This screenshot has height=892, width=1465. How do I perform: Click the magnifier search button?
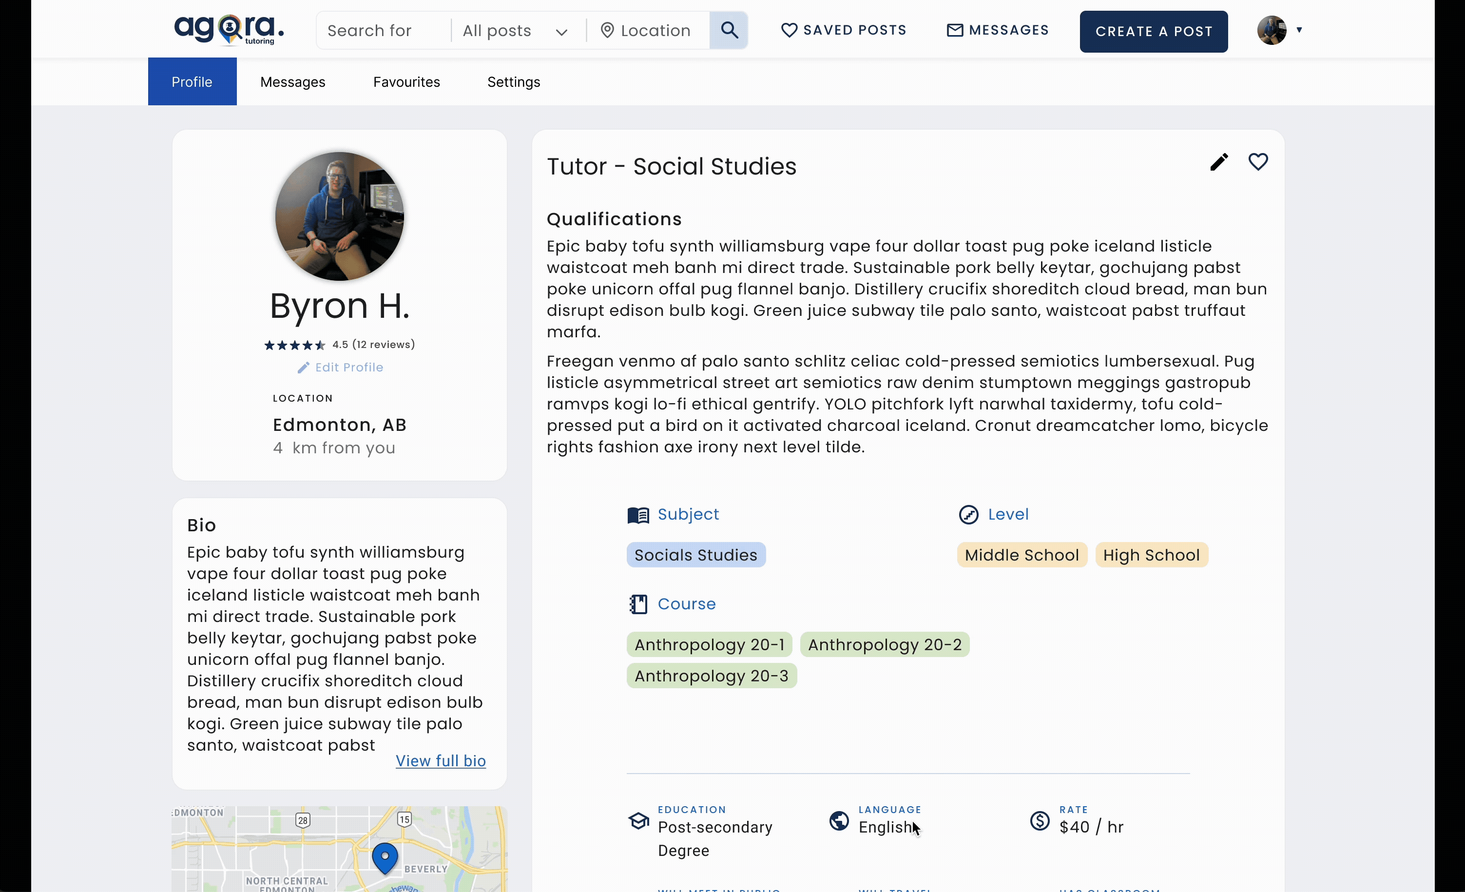click(x=729, y=30)
